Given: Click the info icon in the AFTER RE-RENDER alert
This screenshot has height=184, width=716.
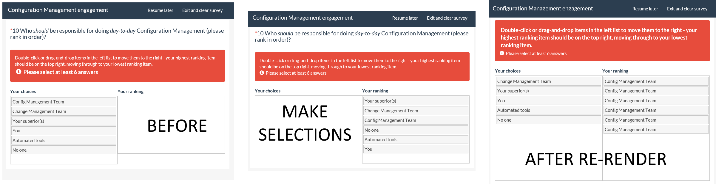Looking at the screenshot, I should 502,53.
